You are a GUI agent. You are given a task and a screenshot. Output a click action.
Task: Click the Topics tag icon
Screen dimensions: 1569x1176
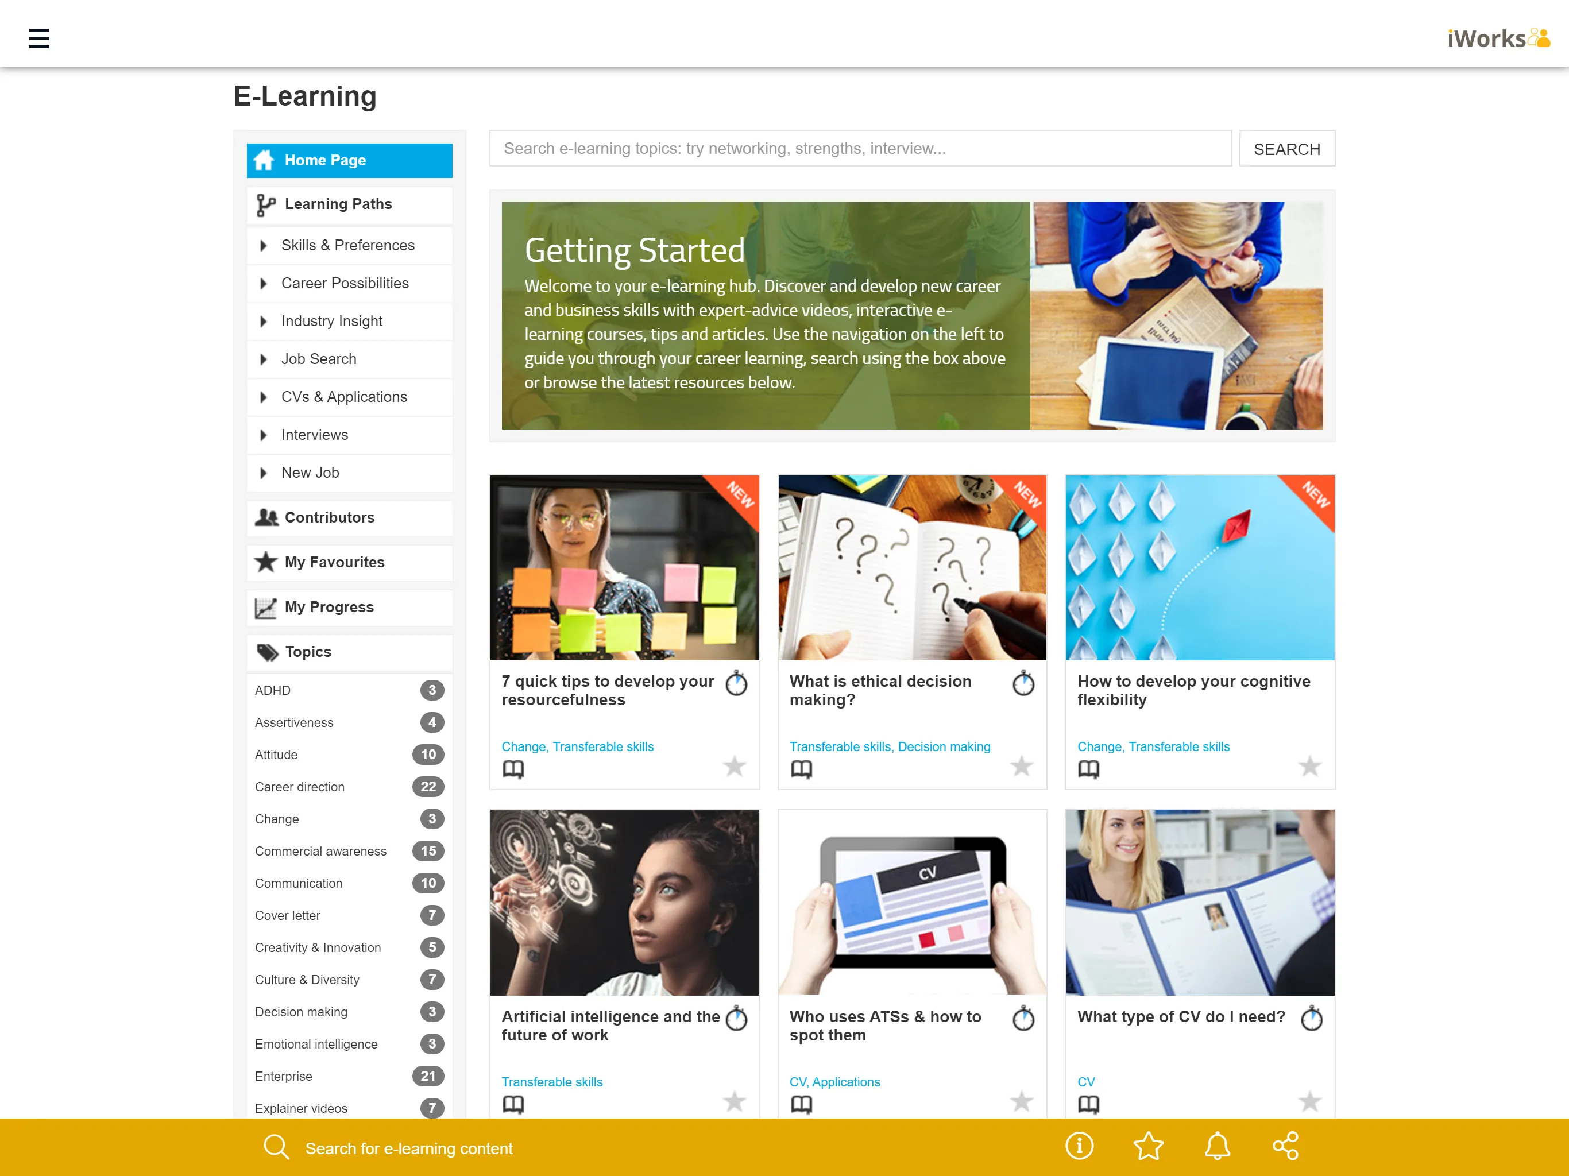[x=266, y=651]
